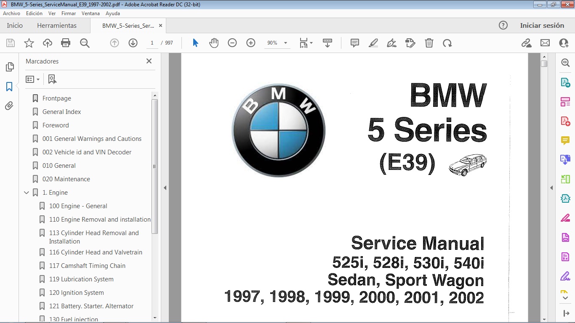The image size is (575, 323).
Task: Toggle the Marcadores bookmarks panel
Action: pyautogui.click(x=9, y=87)
